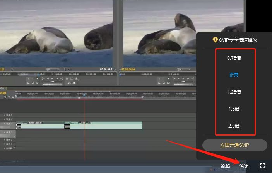Expand the 视频 2 track
Screen dimensions: 272x173
[x=5, y=119]
